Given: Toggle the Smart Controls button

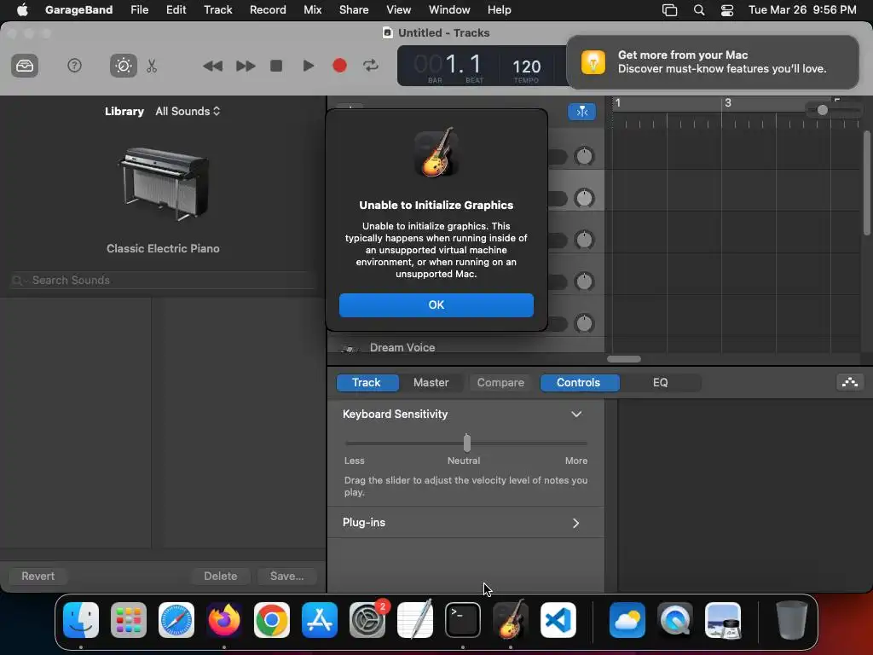Looking at the screenshot, I should (x=123, y=66).
